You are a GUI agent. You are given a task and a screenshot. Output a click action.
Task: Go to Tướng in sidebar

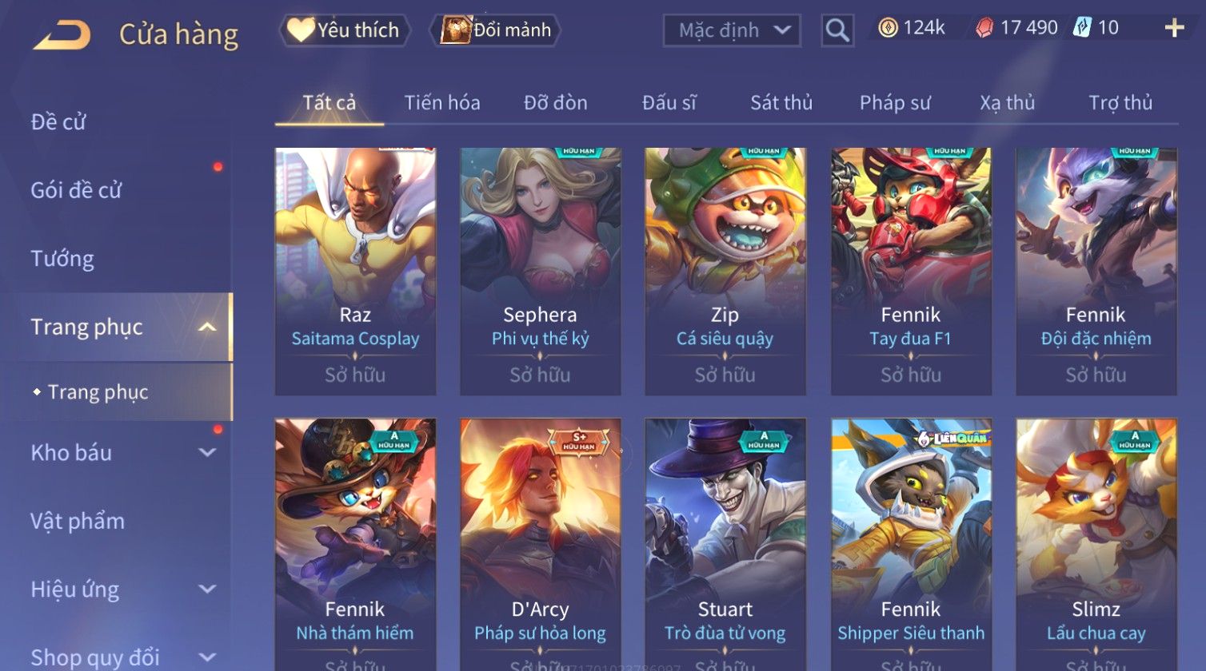pos(62,258)
